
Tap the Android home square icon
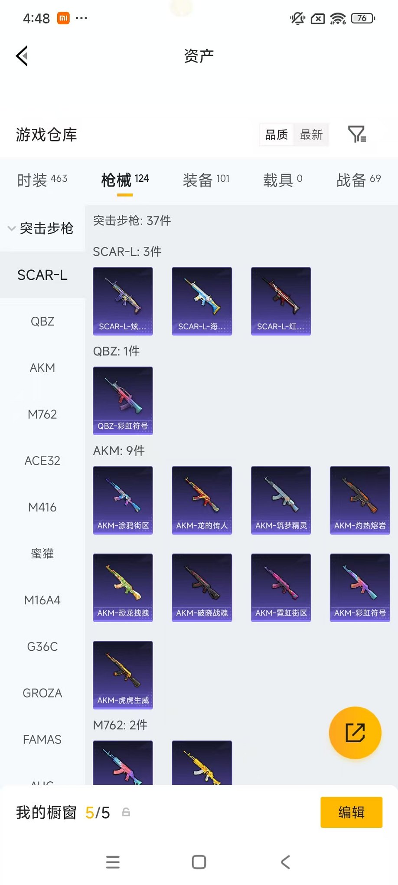[199, 862]
